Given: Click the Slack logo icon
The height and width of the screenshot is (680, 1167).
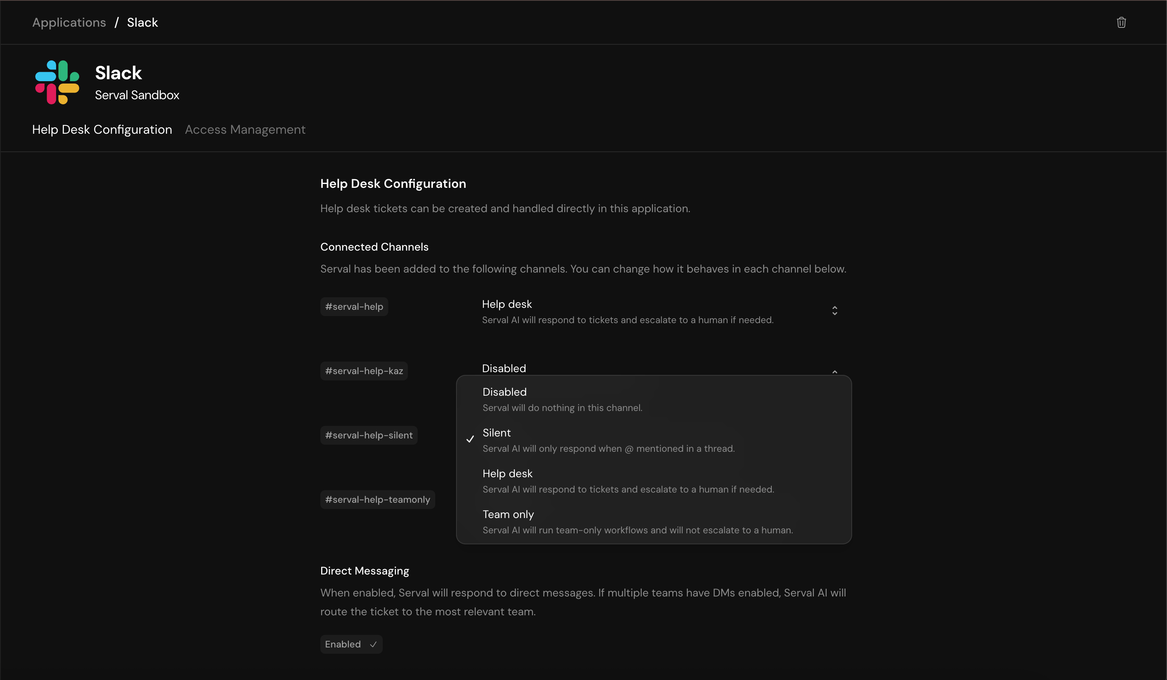Looking at the screenshot, I should click(57, 82).
